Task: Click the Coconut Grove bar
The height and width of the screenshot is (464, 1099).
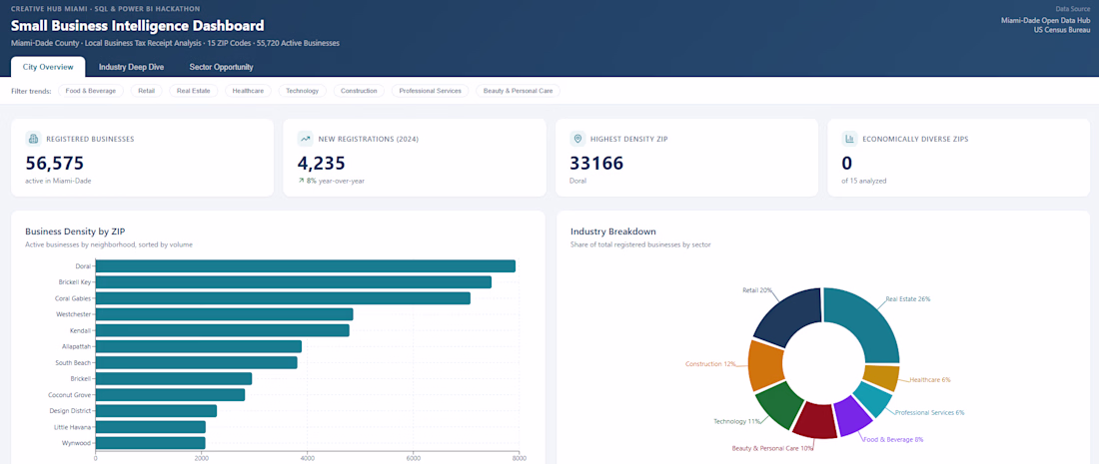Action: (170, 395)
